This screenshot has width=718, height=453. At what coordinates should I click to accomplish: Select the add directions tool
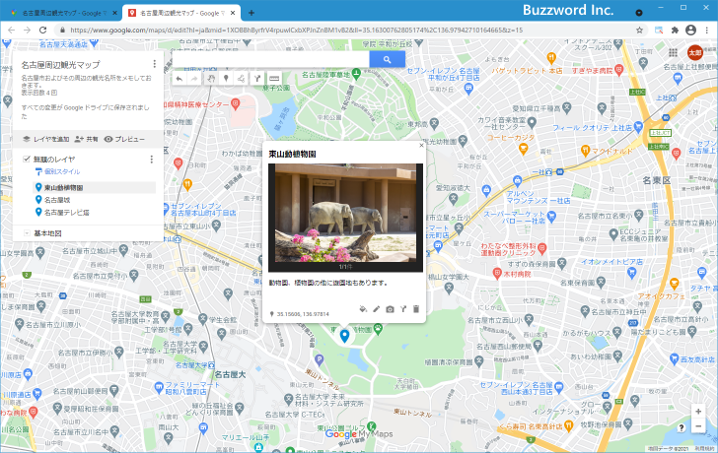(x=257, y=79)
